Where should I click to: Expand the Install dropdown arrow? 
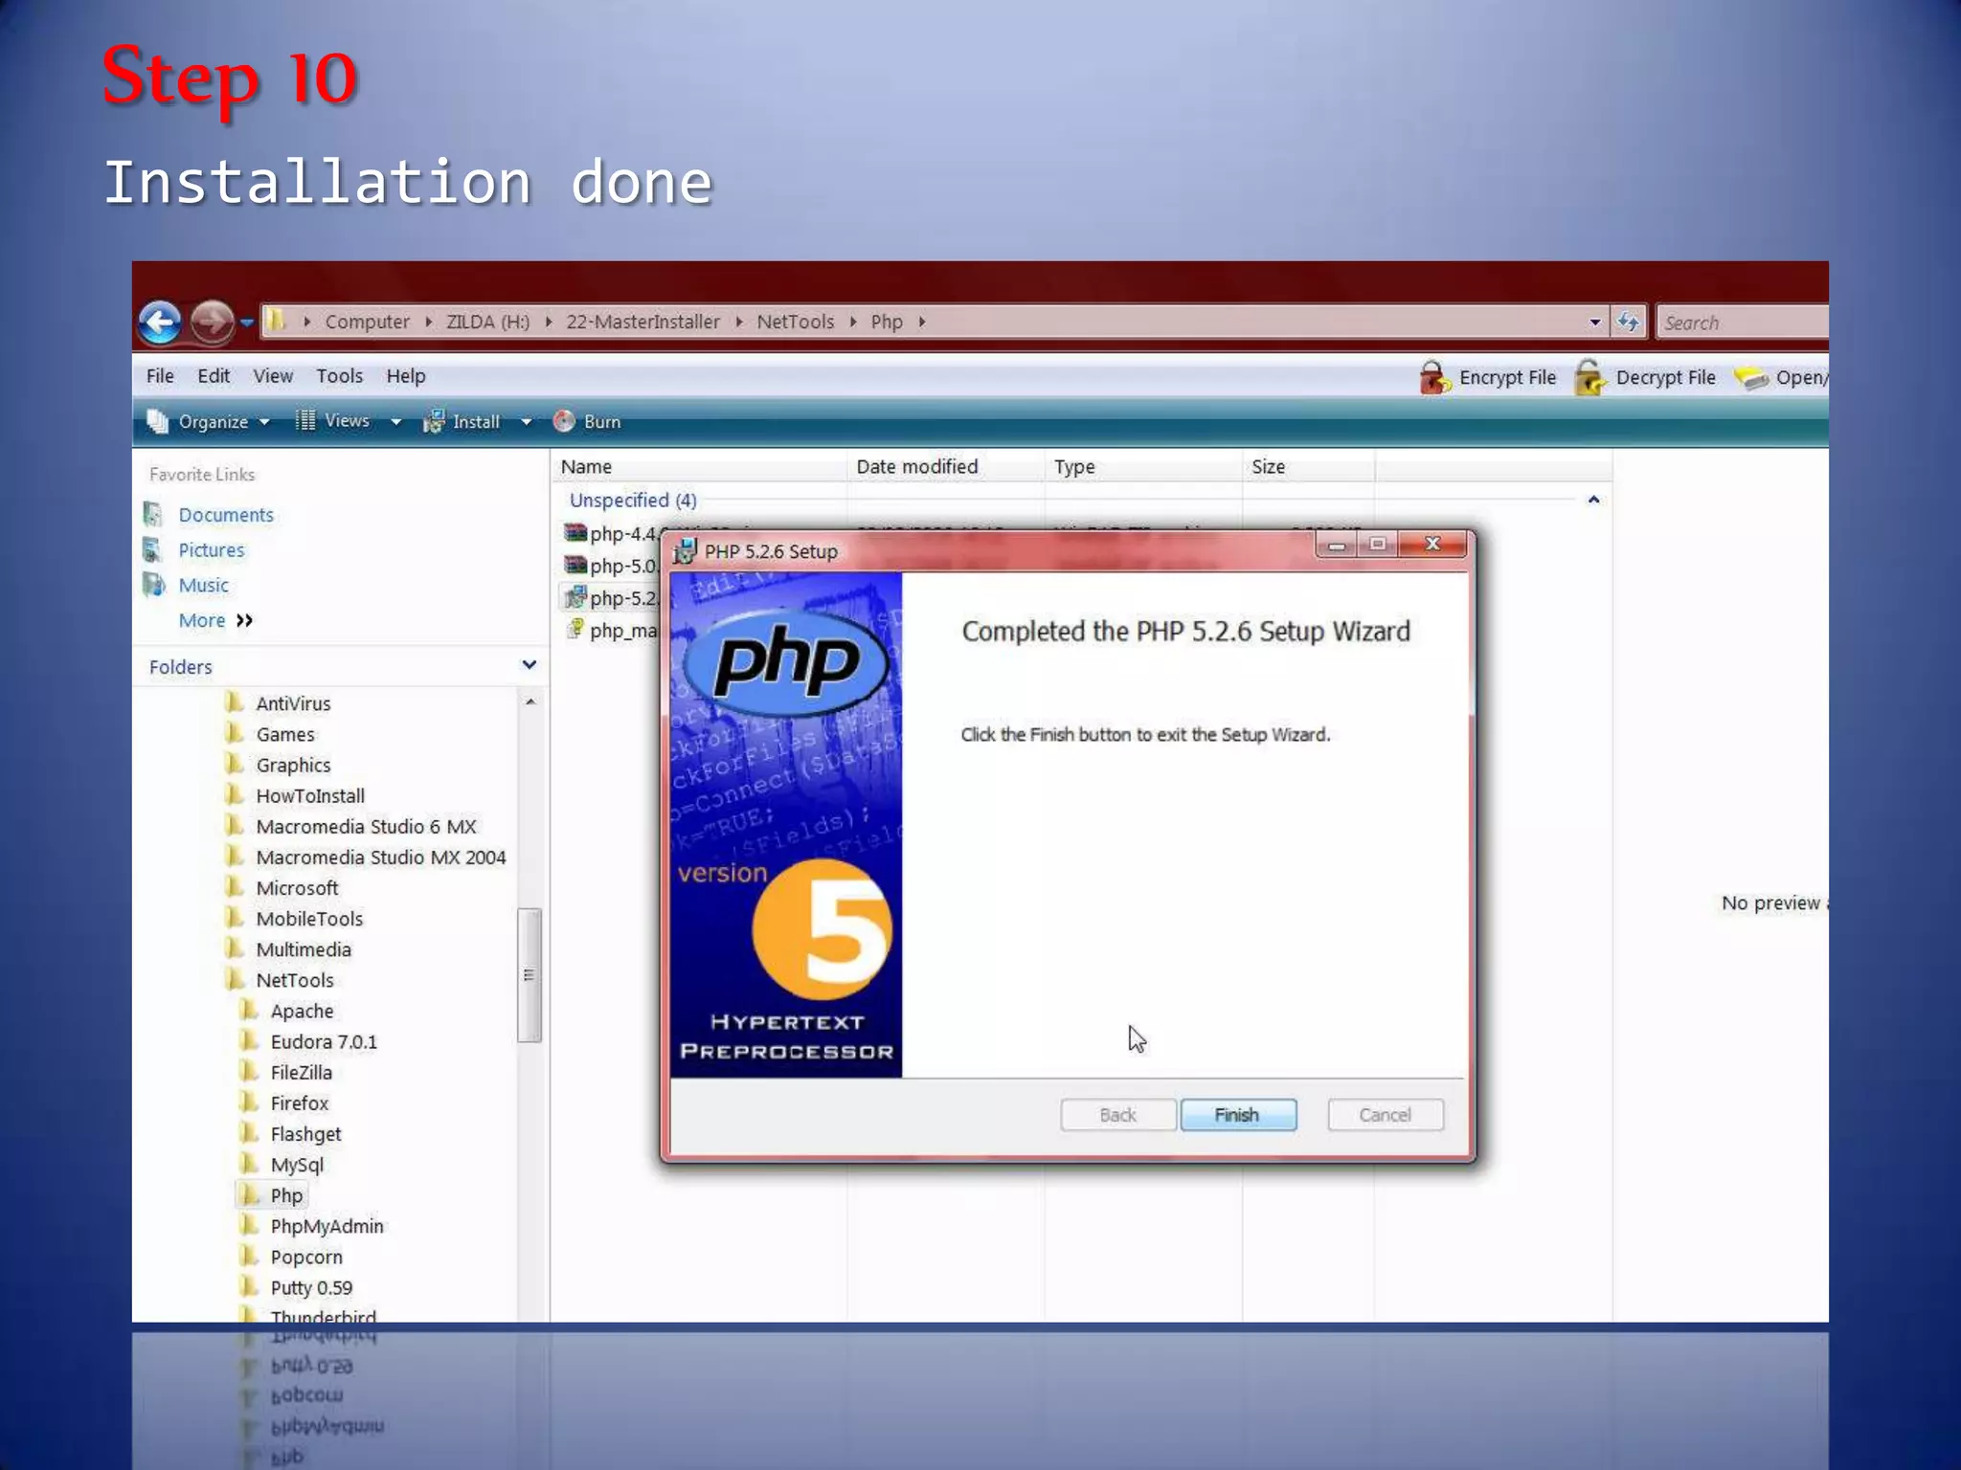click(x=526, y=422)
